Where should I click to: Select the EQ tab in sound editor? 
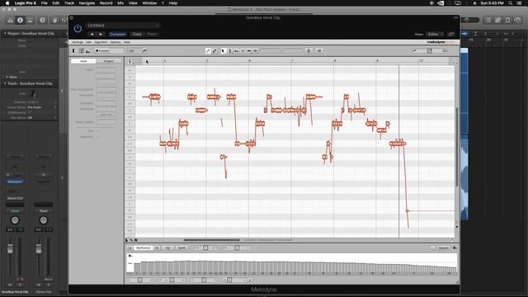(x=167, y=247)
